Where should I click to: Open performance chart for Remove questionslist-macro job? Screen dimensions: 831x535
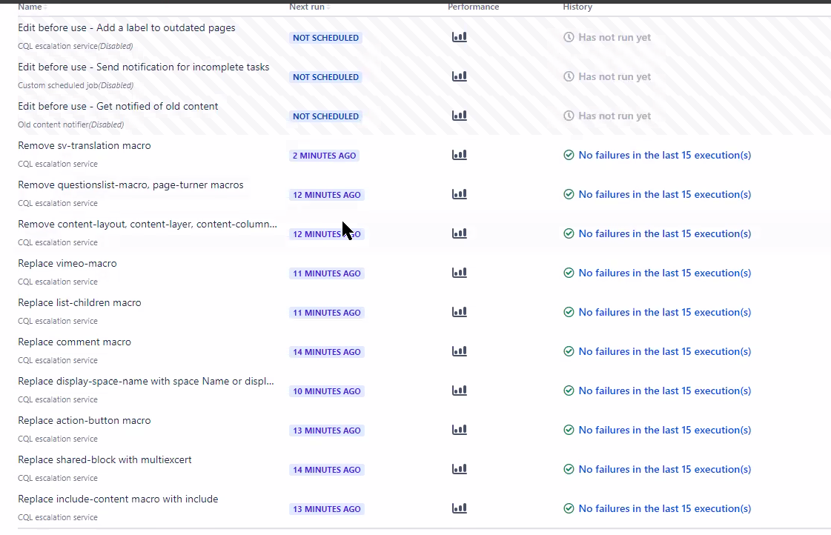[x=459, y=194]
